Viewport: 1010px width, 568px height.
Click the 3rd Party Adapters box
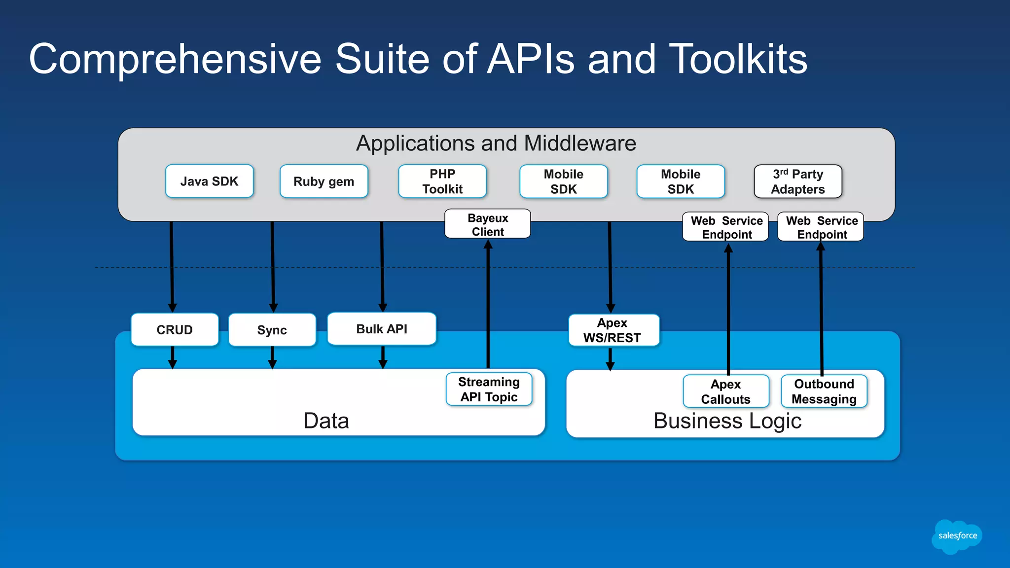(x=797, y=181)
